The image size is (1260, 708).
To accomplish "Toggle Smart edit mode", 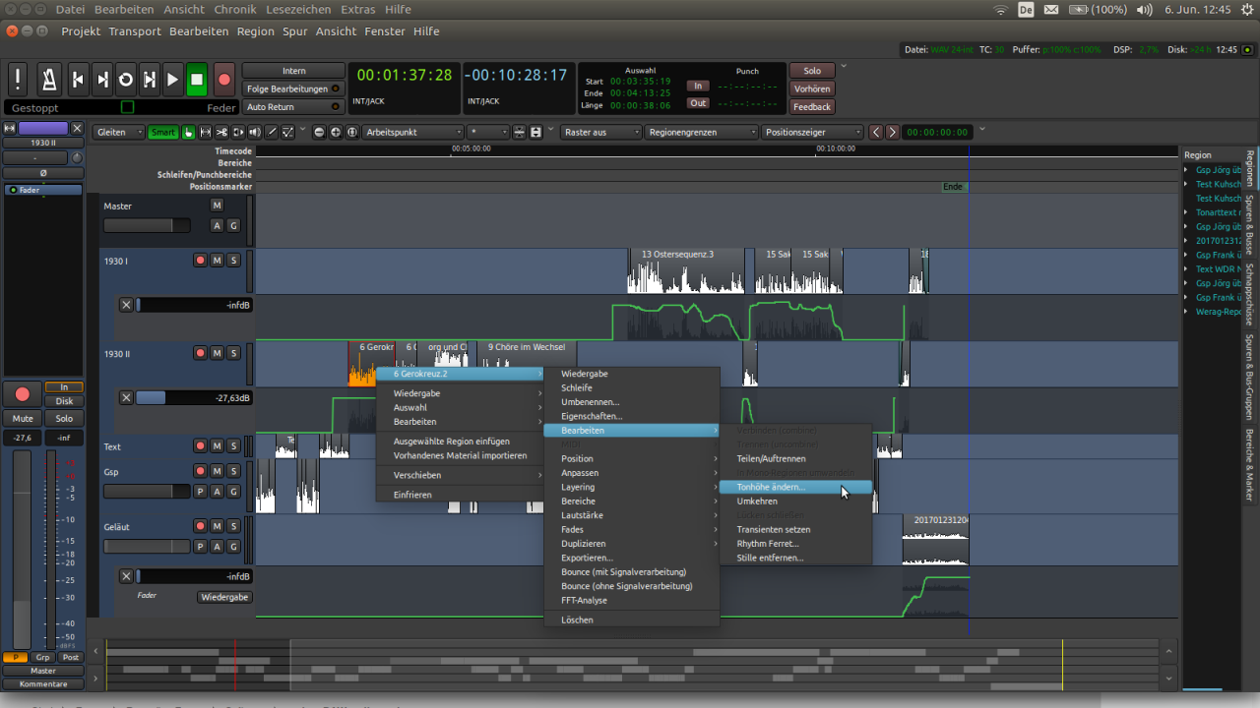I will pos(163,132).
